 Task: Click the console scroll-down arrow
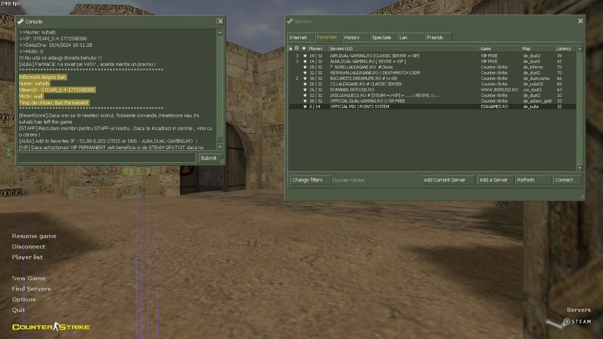point(219,147)
